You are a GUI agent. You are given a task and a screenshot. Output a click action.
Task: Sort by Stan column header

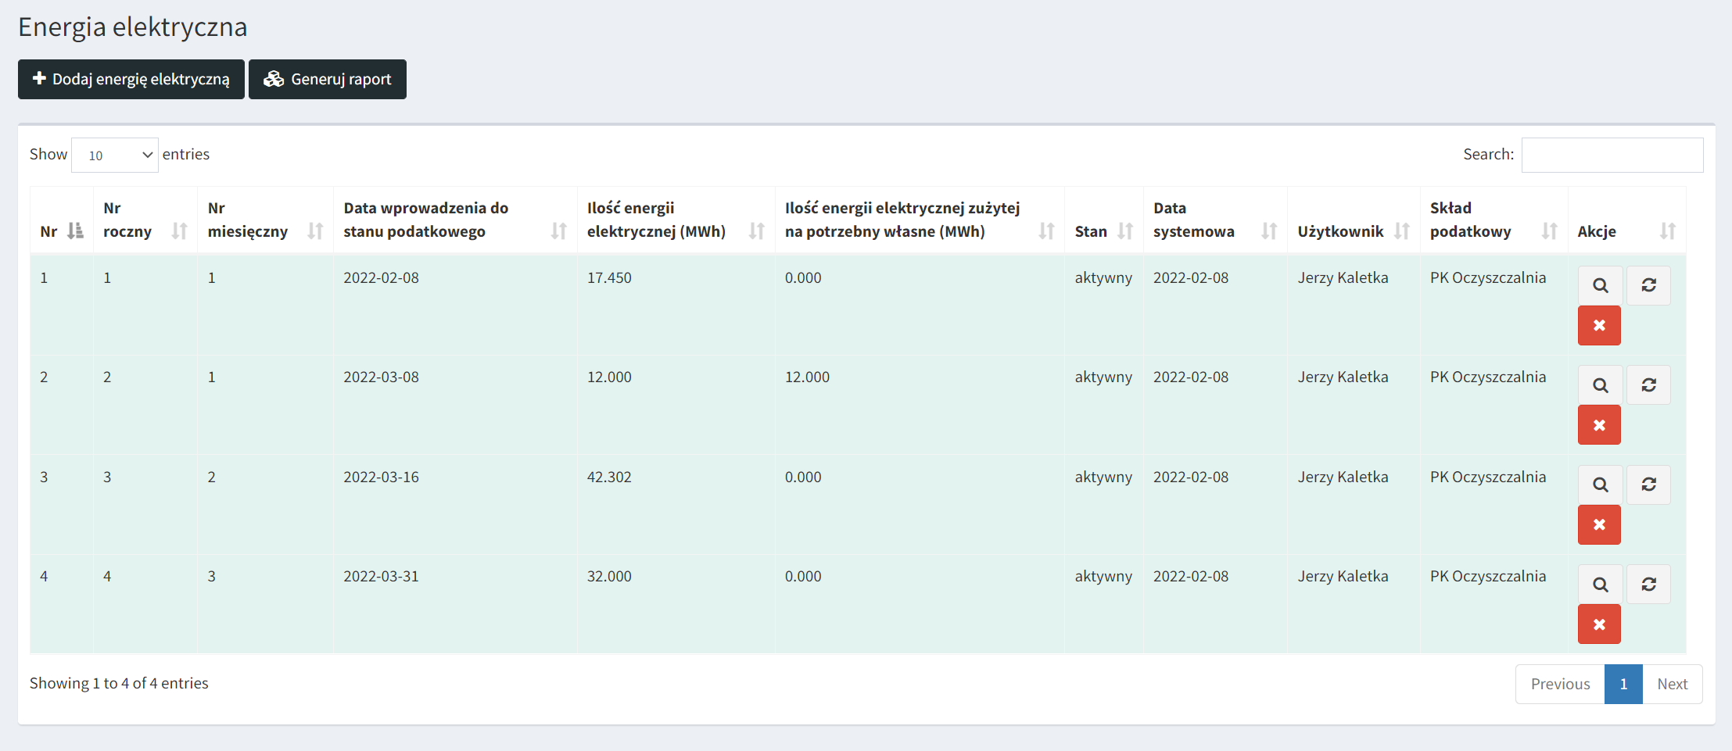click(1103, 231)
